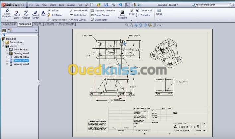
Task: Insert a Datum Feature symbol
Action: (100, 15)
